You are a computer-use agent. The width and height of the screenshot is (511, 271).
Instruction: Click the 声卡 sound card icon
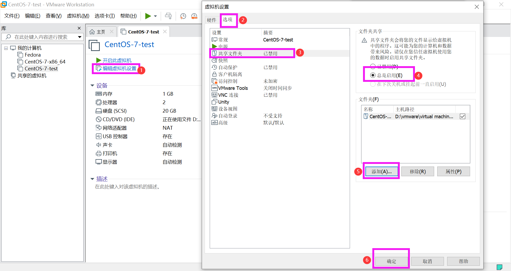[99, 145]
